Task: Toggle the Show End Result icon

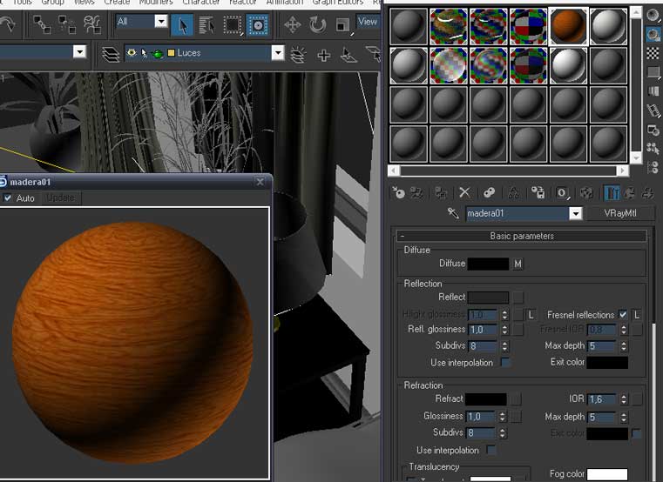Action: 612,193
